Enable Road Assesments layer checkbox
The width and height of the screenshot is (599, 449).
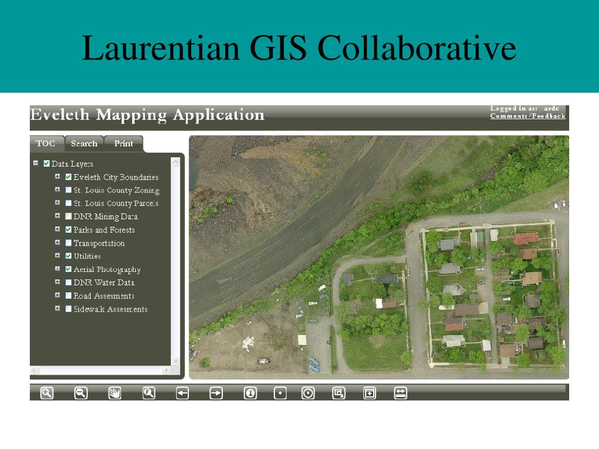(x=68, y=295)
